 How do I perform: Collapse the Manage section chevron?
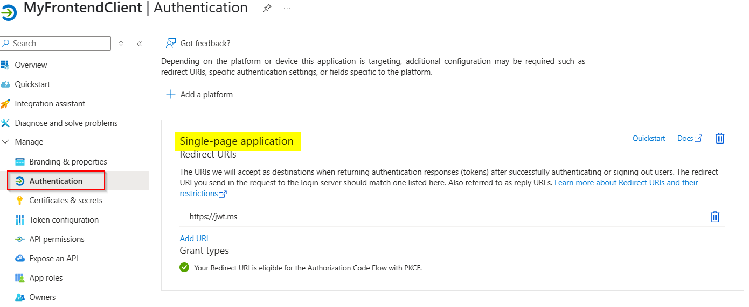[x=5, y=142]
